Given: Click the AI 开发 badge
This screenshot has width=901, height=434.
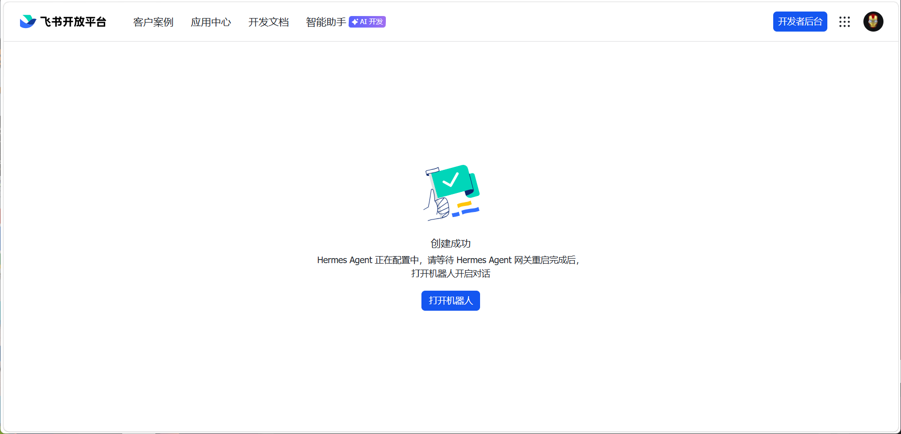Looking at the screenshot, I should point(367,22).
